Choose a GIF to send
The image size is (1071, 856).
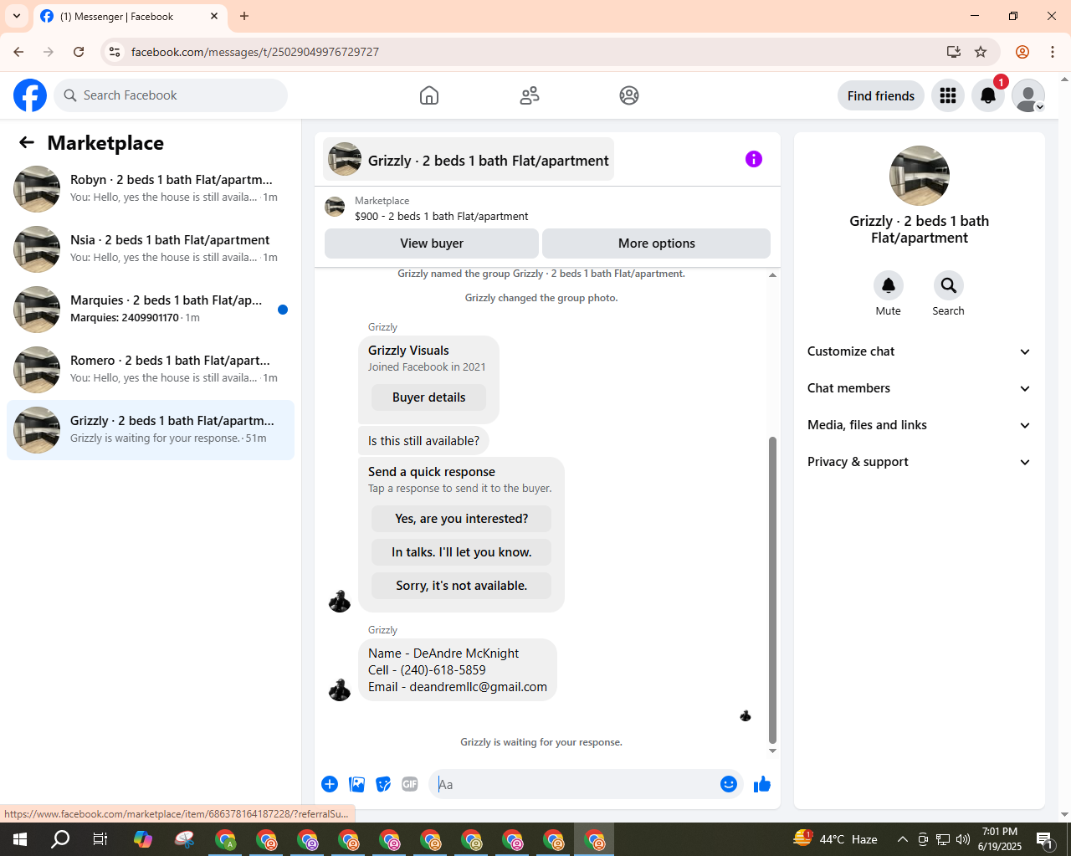[x=410, y=784]
